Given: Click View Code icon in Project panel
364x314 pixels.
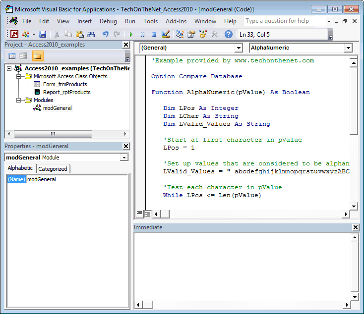Looking at the screenshot, I should coord(12,56).
